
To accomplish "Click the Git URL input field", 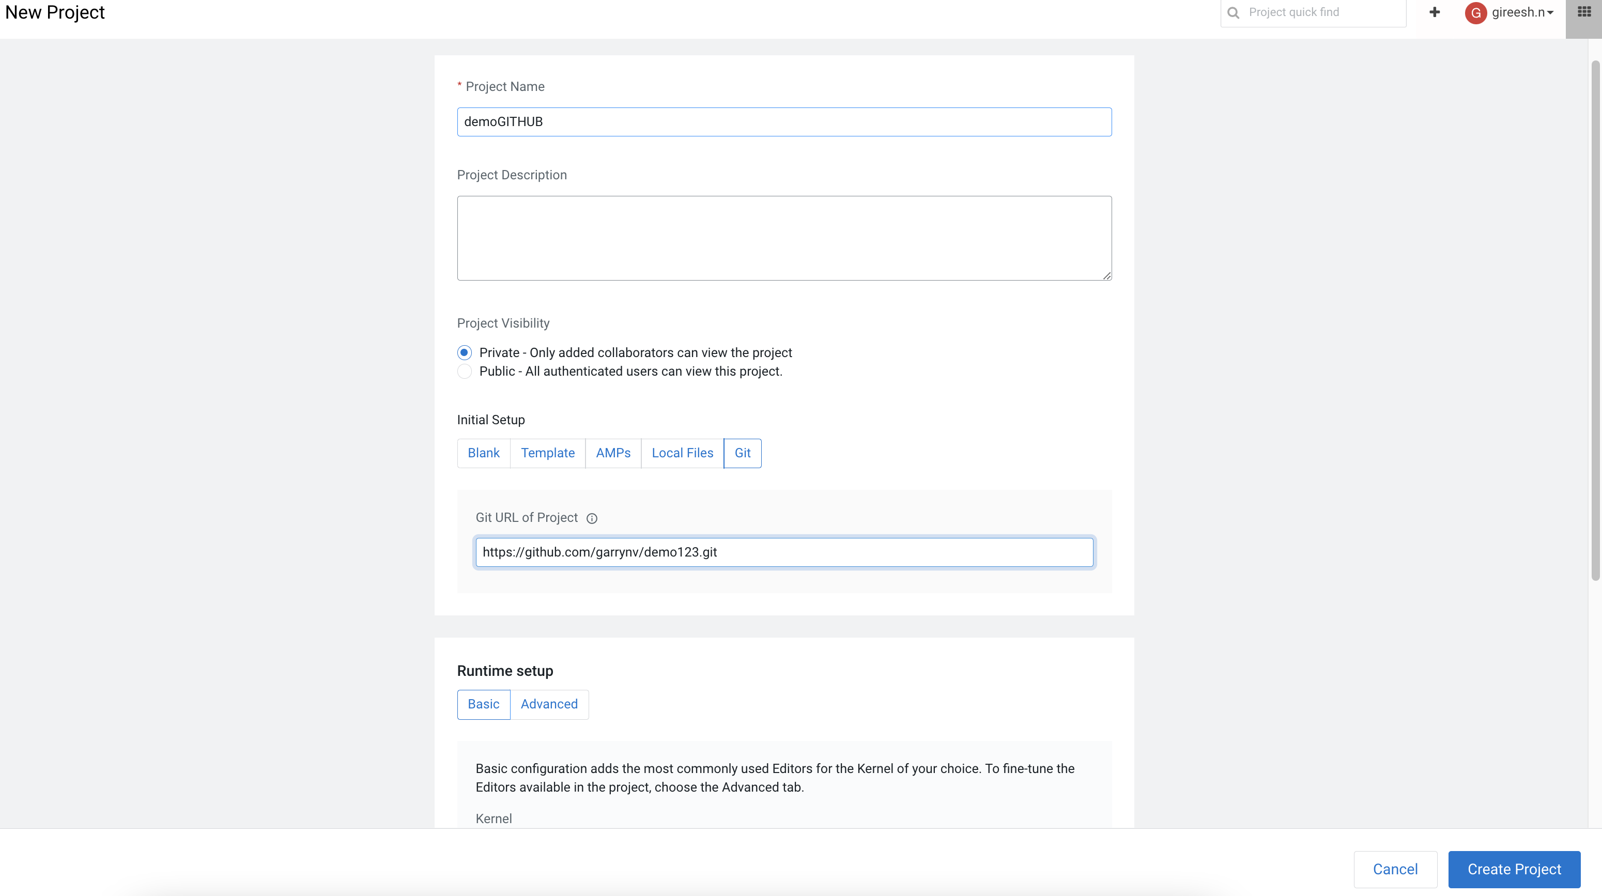I will click(x=783, y=551).
